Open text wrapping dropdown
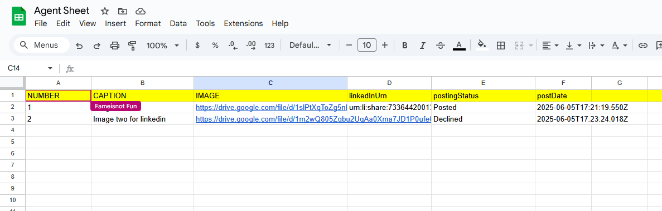 (596, 46)
